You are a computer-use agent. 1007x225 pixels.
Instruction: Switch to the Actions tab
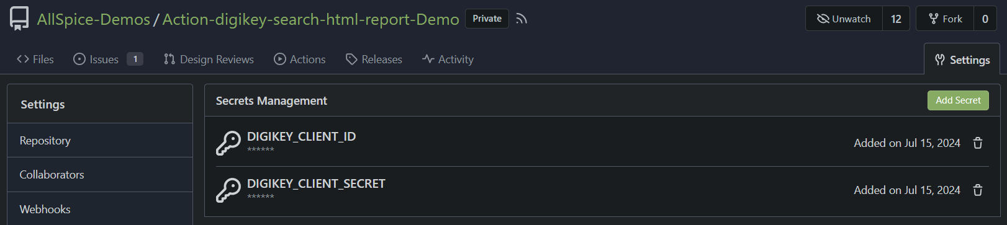[x=300, y=60]
